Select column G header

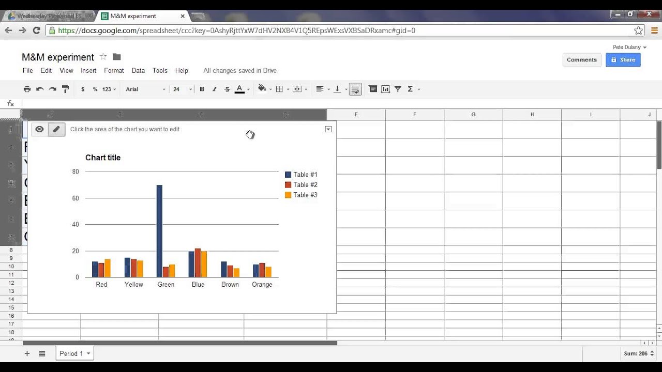click(x=473, y=114)
